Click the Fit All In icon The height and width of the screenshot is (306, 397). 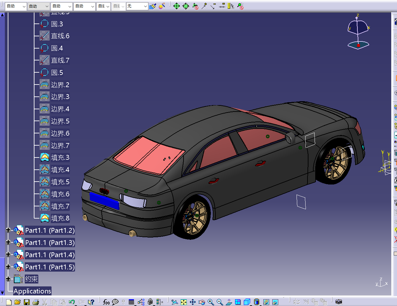click(x=184, y=302)
